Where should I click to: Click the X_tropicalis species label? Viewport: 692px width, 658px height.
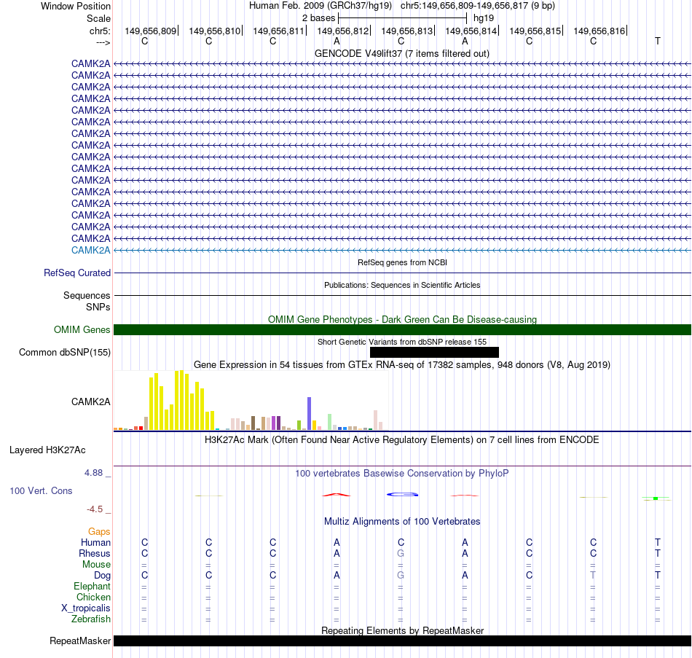[x=86, y=608]
